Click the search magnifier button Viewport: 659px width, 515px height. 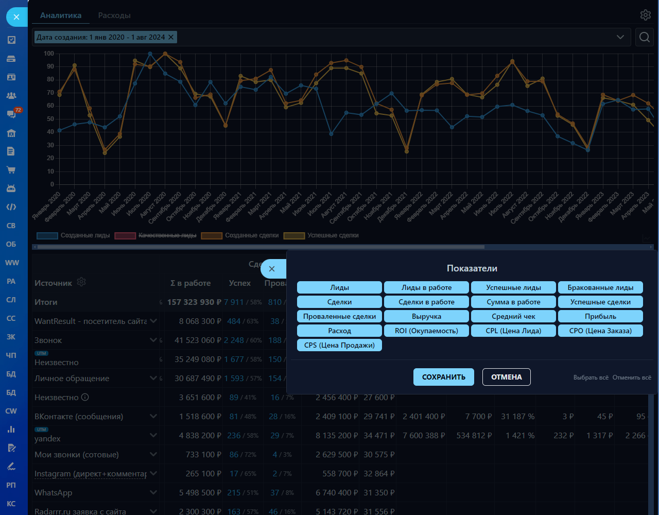pos(644,37)
